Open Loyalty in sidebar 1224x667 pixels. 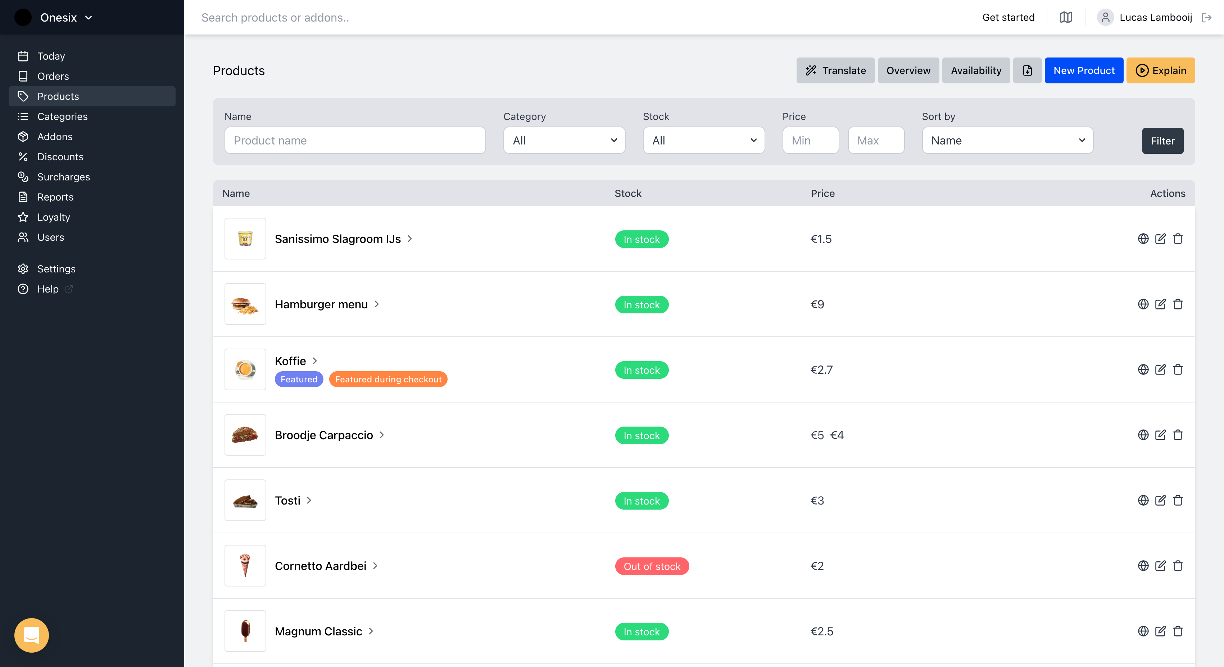[92, 217]
